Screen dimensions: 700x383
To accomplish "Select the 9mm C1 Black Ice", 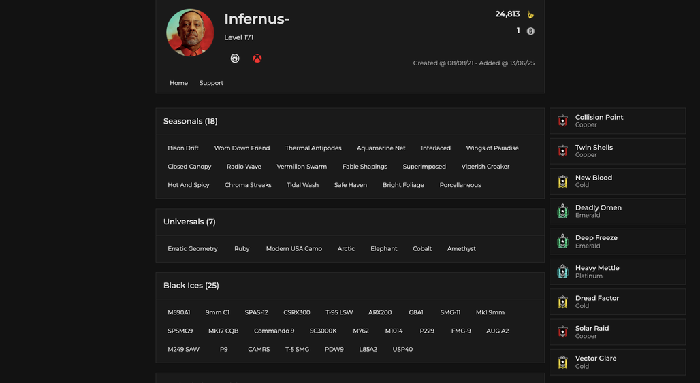I will [217, 312].
